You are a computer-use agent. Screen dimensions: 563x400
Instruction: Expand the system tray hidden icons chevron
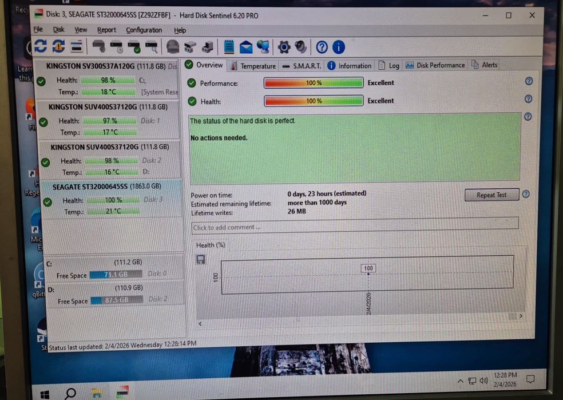[460, 381]
